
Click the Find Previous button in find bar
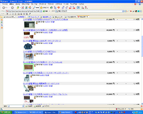37,106
